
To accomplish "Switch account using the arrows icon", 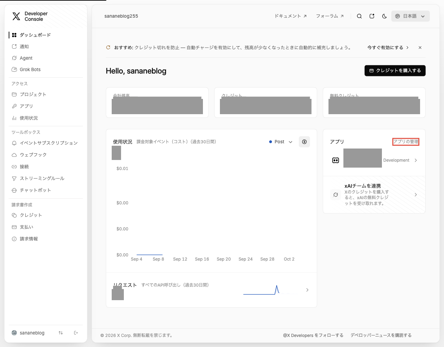I will click(61, 333).
